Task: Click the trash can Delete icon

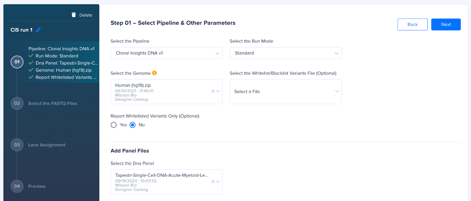Action: [x=74, y=15]
